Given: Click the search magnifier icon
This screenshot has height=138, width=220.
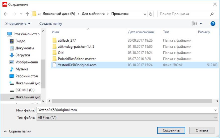Looking at the screenshot, I should 212,14.
